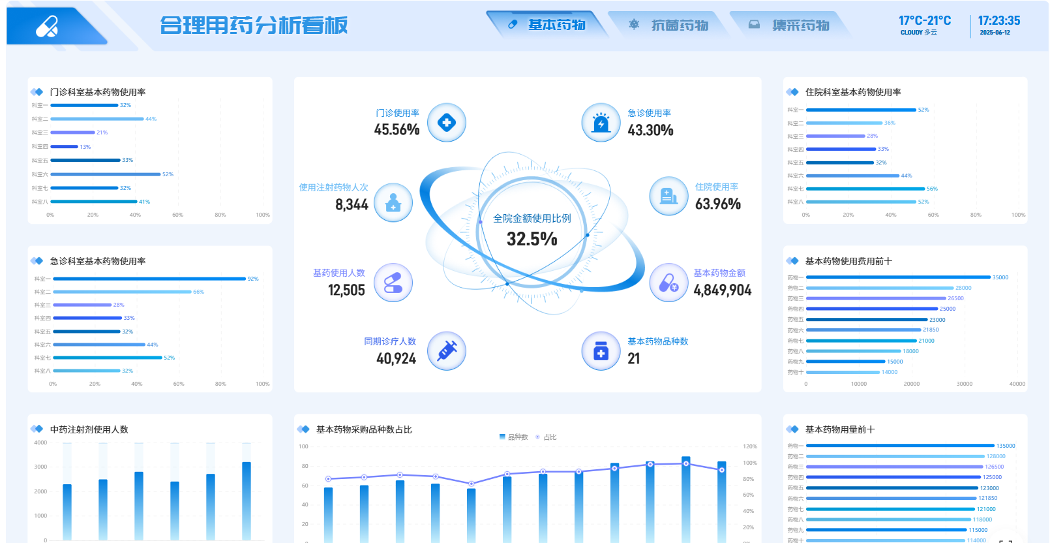This screenshot has height=543, width=1050.
Task: Click the 28000 药物二 expense bar
Action: coord(880,288)
